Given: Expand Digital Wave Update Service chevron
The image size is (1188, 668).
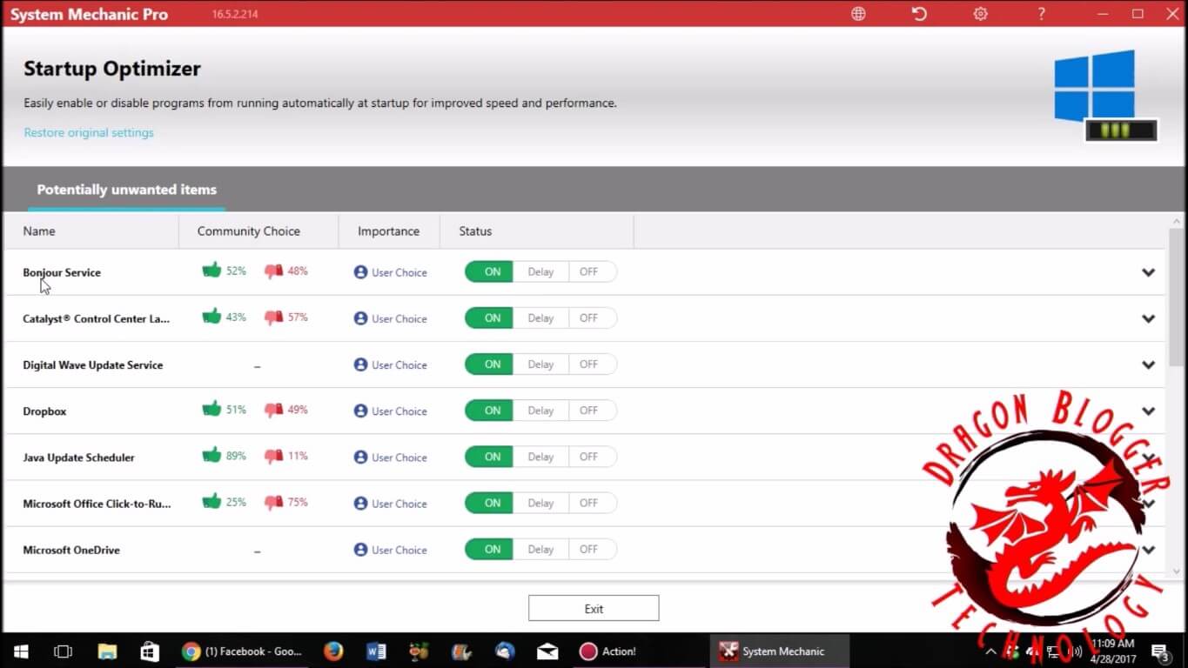Looking at the screenshot, I should (x=1148, y=365).
